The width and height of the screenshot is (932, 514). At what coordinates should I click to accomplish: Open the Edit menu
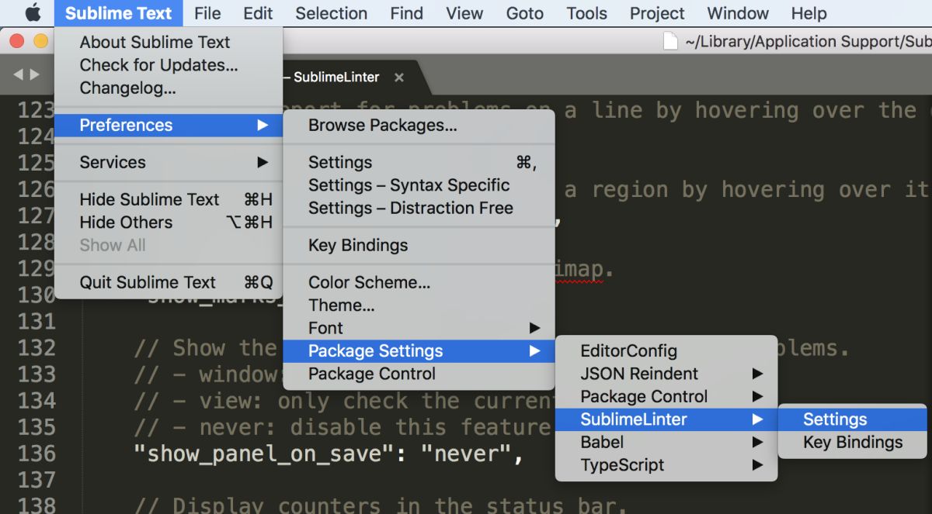(x=258, y=13)
